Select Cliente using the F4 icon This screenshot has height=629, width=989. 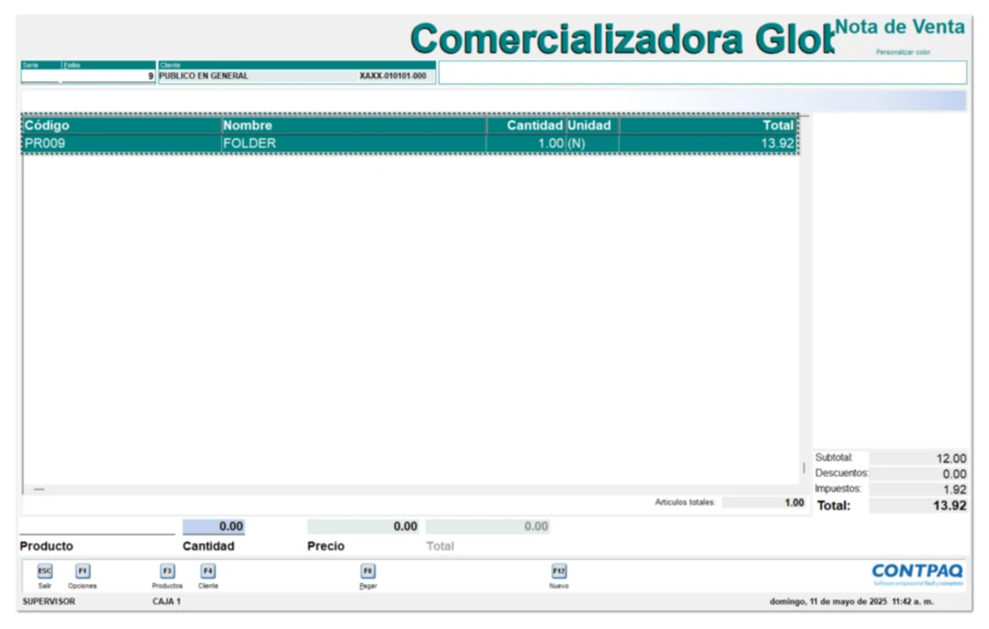tap(208, 571)
